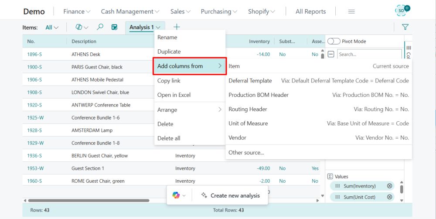Expand the Arrange submenu
The width and height of the screenshot is (436, 219).
190,109
